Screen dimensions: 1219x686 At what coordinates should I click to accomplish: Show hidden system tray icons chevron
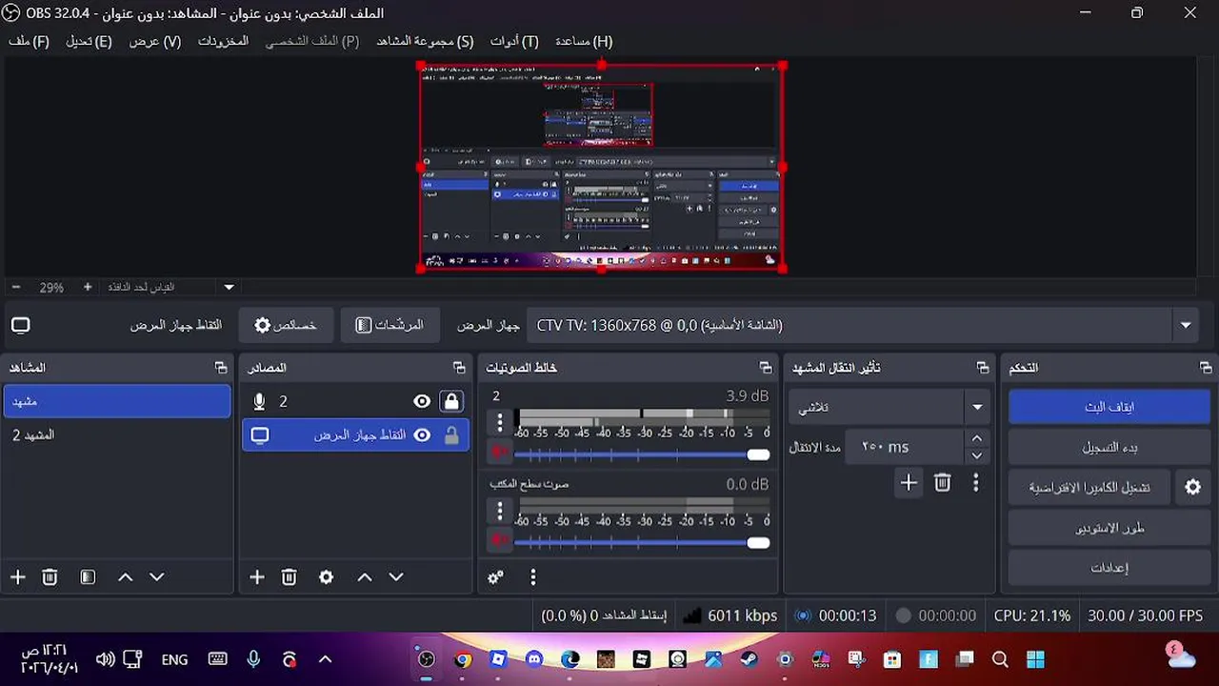pyautogui.click(x=325, y=659)
